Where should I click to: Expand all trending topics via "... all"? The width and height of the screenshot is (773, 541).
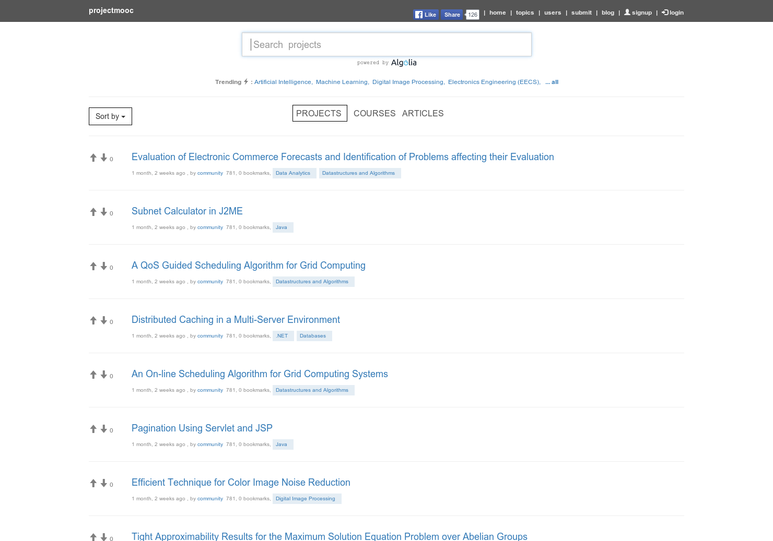(552, 82)
